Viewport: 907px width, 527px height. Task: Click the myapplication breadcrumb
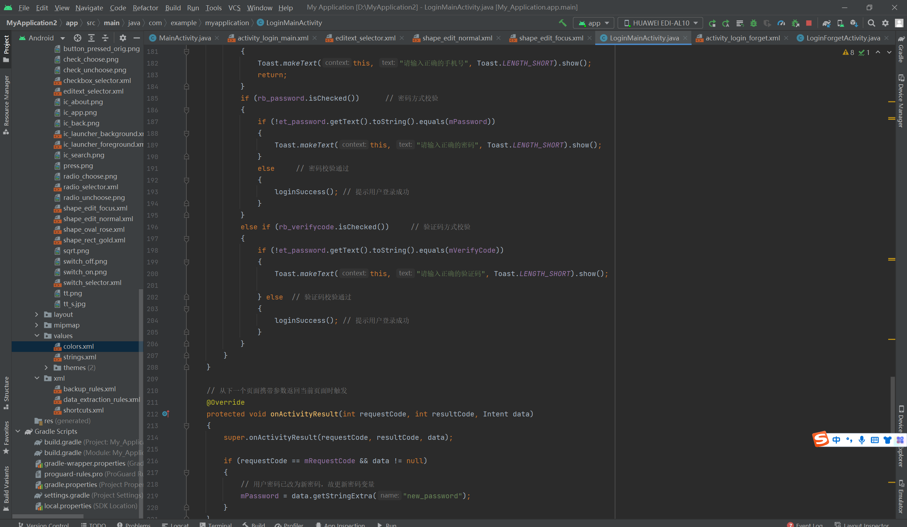coord(227,23)
